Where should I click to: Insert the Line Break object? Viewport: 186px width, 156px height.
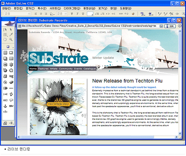click(x=11, y=106)
